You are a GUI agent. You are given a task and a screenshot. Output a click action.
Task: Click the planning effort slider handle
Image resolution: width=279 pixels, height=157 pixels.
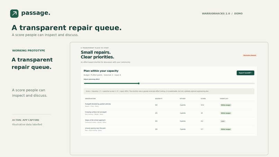[x=138, y=84]
